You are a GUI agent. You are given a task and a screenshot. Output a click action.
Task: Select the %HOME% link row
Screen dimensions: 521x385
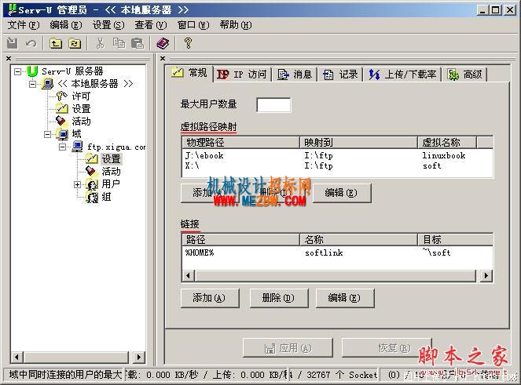click(337, 252)
